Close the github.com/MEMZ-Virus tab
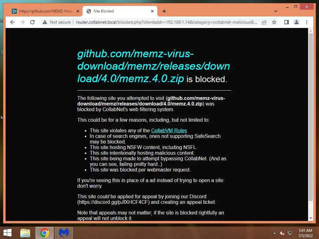Image resolution: width=319 pixels, height=239 pixels. (78, 11)
